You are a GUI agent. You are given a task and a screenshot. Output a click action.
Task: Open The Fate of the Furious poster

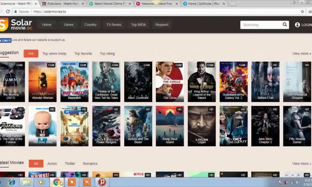click(12, 126)
